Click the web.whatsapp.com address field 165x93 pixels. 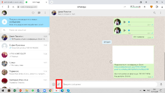(x=29, y=7)
